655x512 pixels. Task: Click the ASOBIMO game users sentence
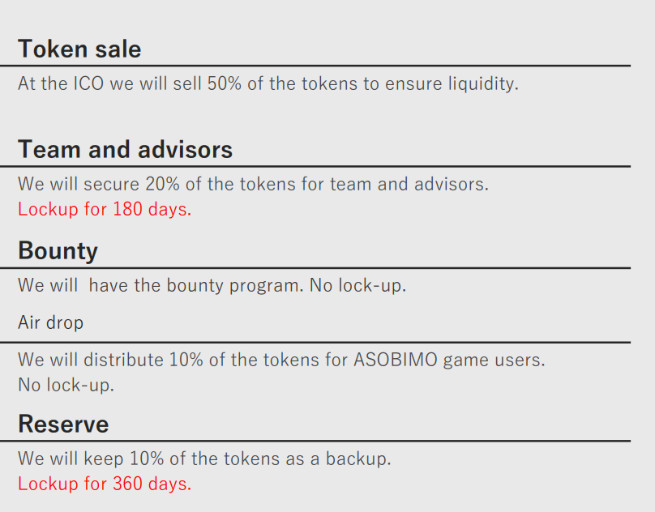280,359
